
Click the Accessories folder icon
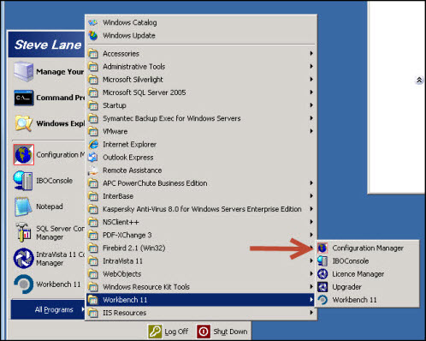click(93, 53)
